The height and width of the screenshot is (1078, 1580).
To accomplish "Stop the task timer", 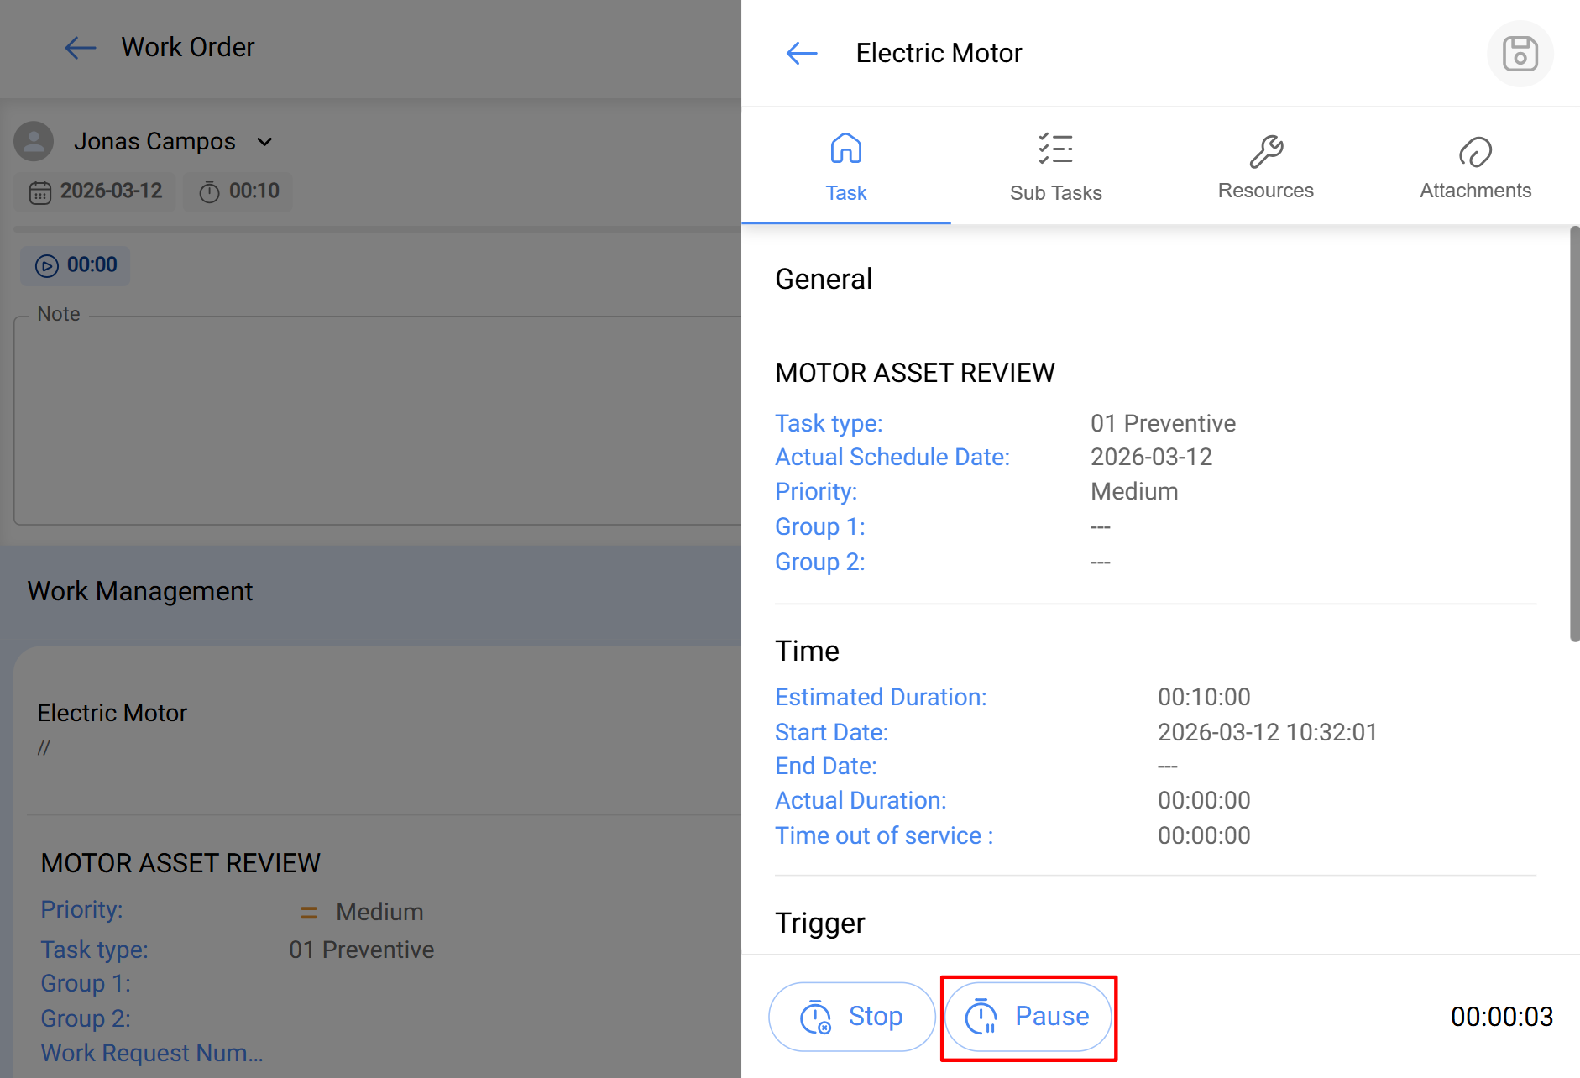I will click(x=851, y=1017).
